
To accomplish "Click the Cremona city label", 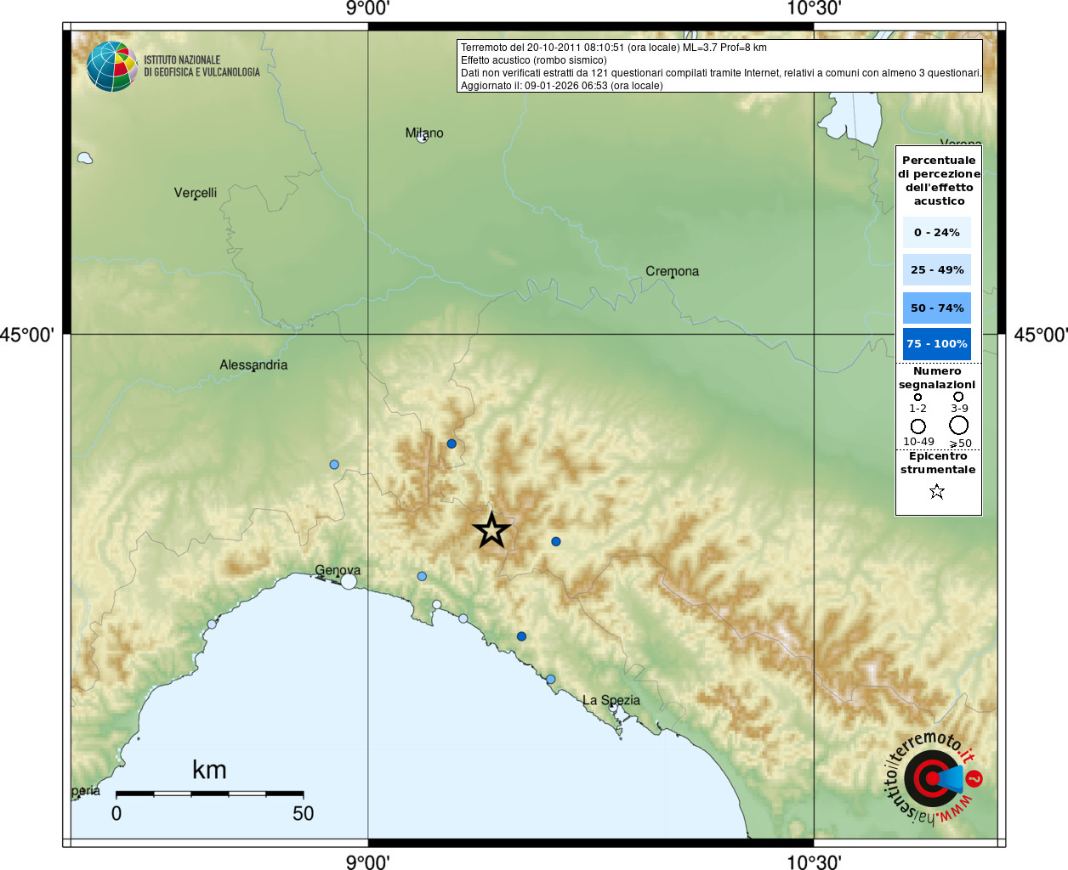I will coord(672,271).
